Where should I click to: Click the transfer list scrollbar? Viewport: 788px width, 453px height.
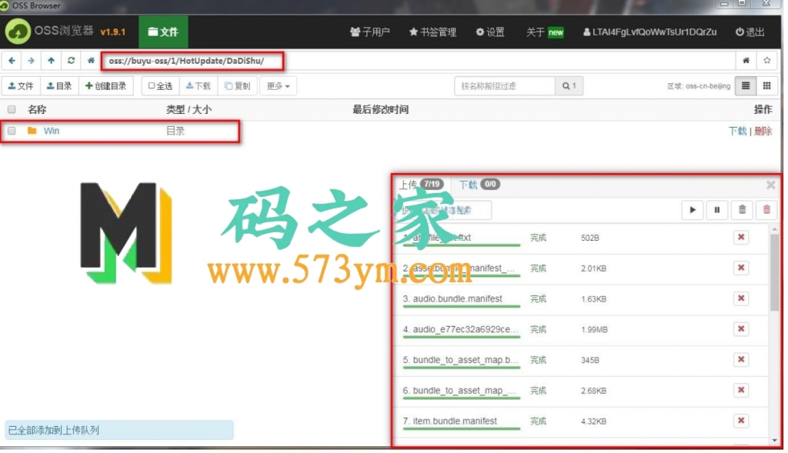click(x=774, y=272)
